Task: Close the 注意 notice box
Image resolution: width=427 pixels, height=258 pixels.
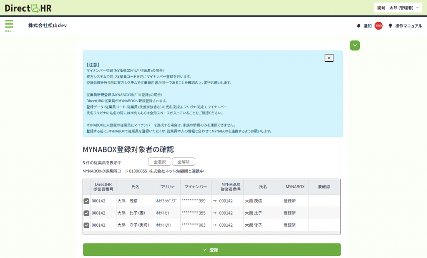Action: coord(329,58)
